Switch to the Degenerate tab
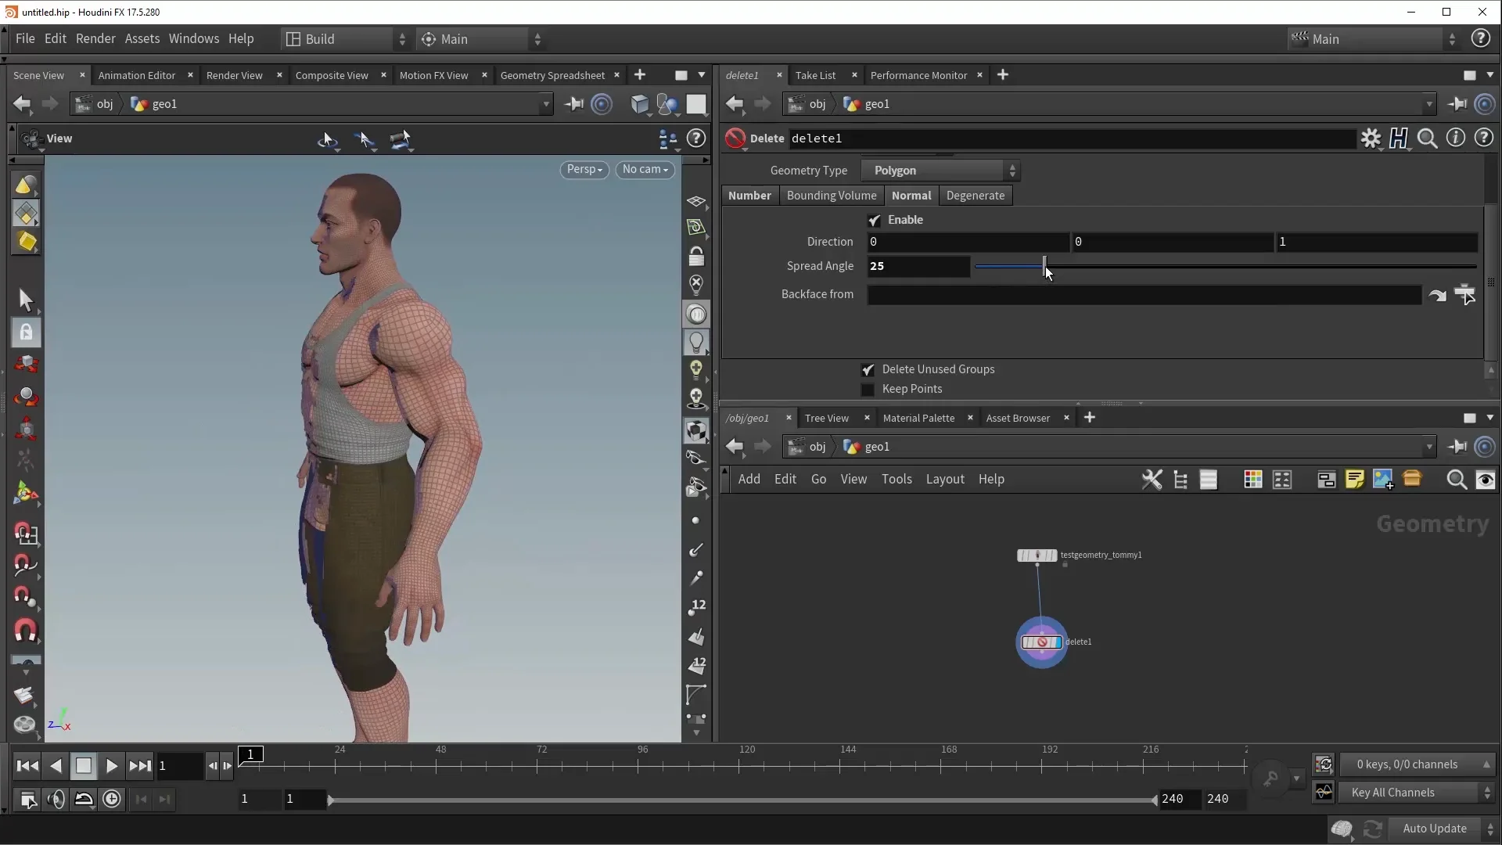This screenshot has width=1502, height=845. 975,196
